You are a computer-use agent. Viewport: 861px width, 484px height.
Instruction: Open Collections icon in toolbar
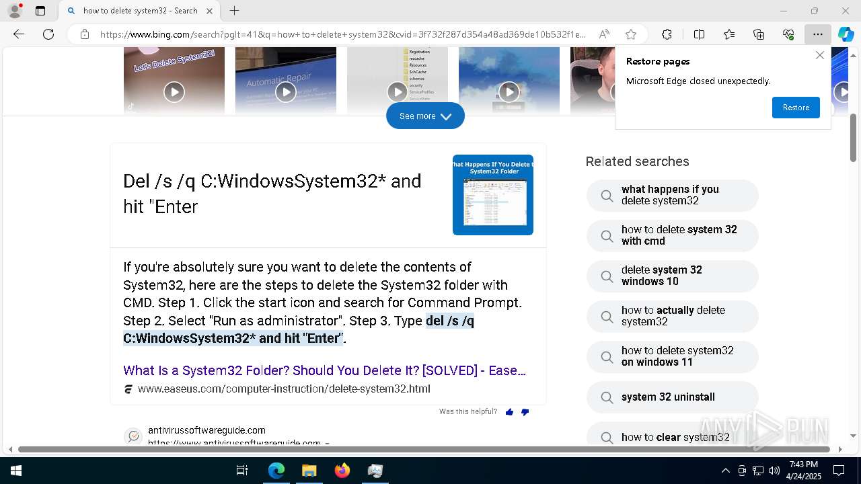tap(759, 34)
